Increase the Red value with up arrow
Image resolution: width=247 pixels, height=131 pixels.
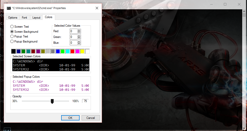point(79,30)
